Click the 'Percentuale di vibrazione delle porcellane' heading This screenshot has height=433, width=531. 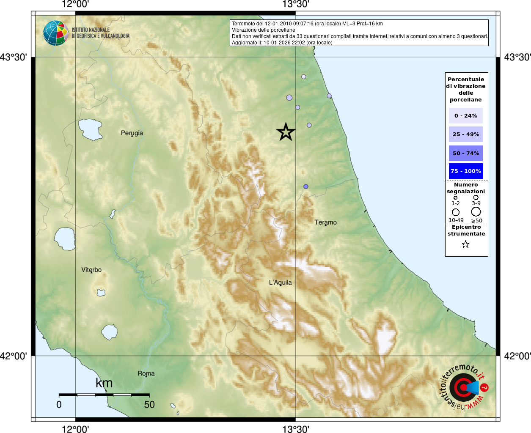click(466, 89)
